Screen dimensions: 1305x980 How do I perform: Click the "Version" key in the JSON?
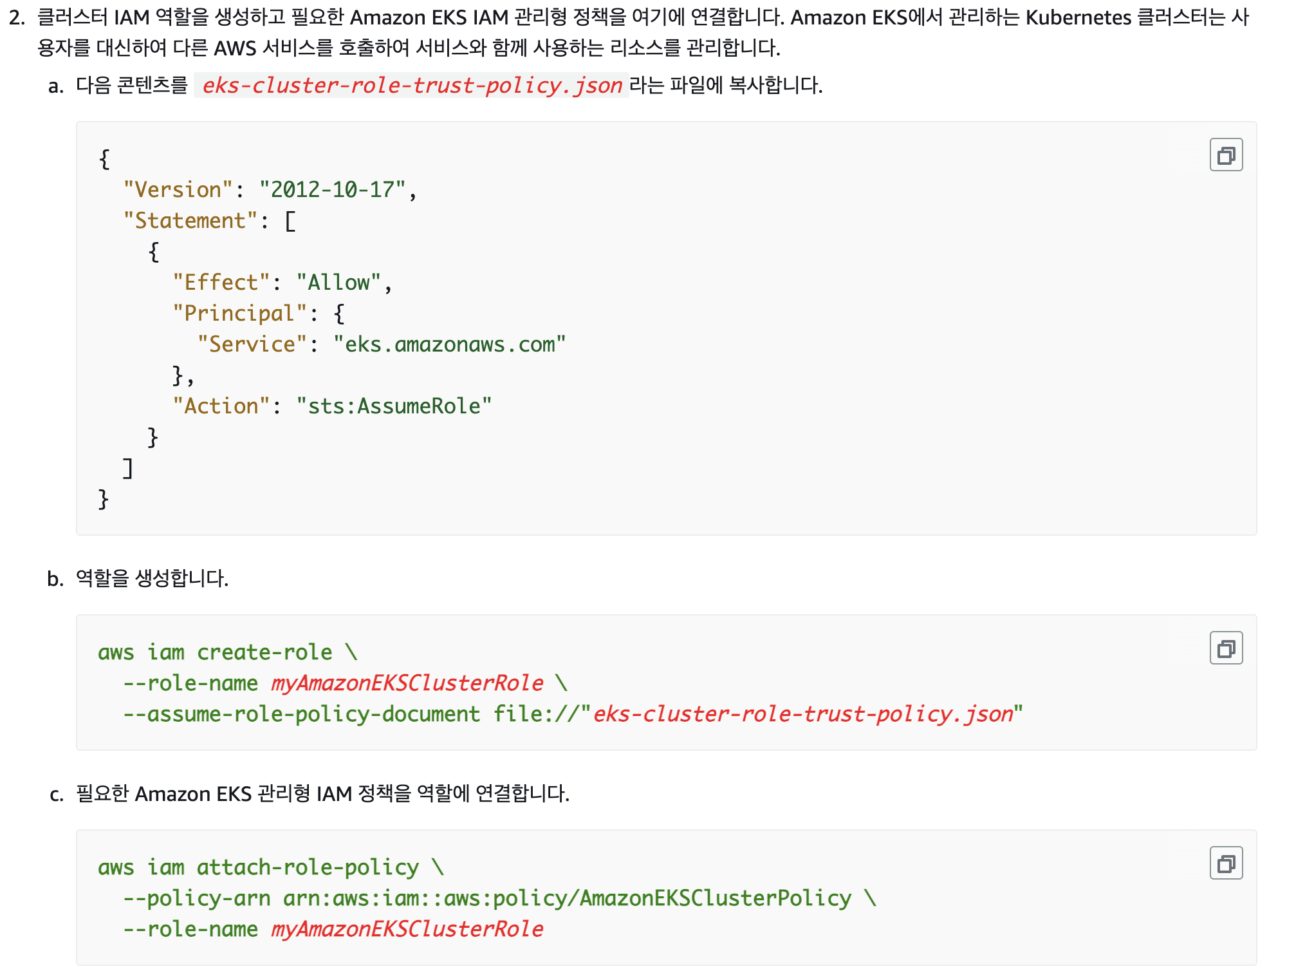point(178,190)
